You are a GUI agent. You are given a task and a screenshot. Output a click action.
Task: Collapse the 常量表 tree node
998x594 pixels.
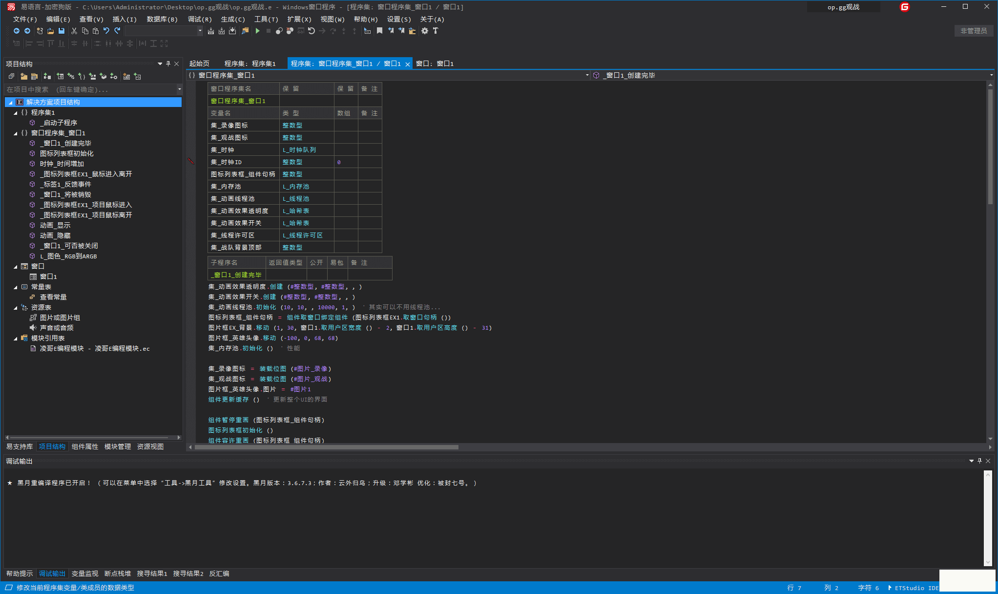(x=16, y=287)
